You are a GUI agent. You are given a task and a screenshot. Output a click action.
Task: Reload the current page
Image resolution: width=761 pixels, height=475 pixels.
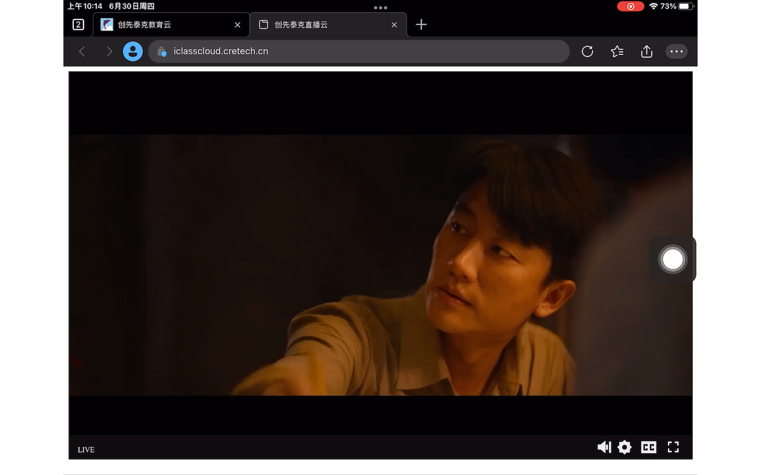(x=587, y=51)
